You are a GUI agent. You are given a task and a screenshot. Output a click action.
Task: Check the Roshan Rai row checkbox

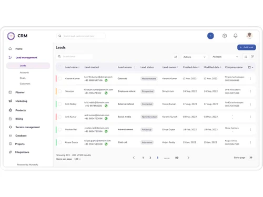pyautogui.click(x=60, y=130)
